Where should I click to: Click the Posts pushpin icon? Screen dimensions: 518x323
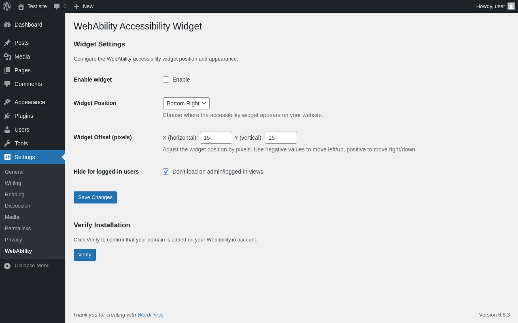(7, 43)
